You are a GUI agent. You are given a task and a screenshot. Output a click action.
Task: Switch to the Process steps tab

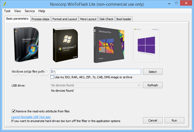click(40, 19)
